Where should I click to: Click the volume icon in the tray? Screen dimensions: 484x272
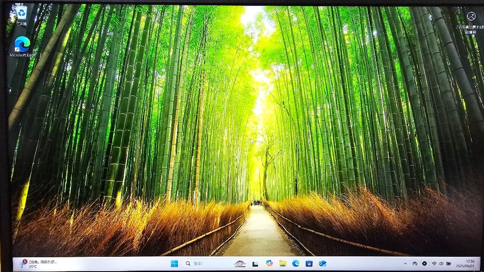(x=441, y=263)
